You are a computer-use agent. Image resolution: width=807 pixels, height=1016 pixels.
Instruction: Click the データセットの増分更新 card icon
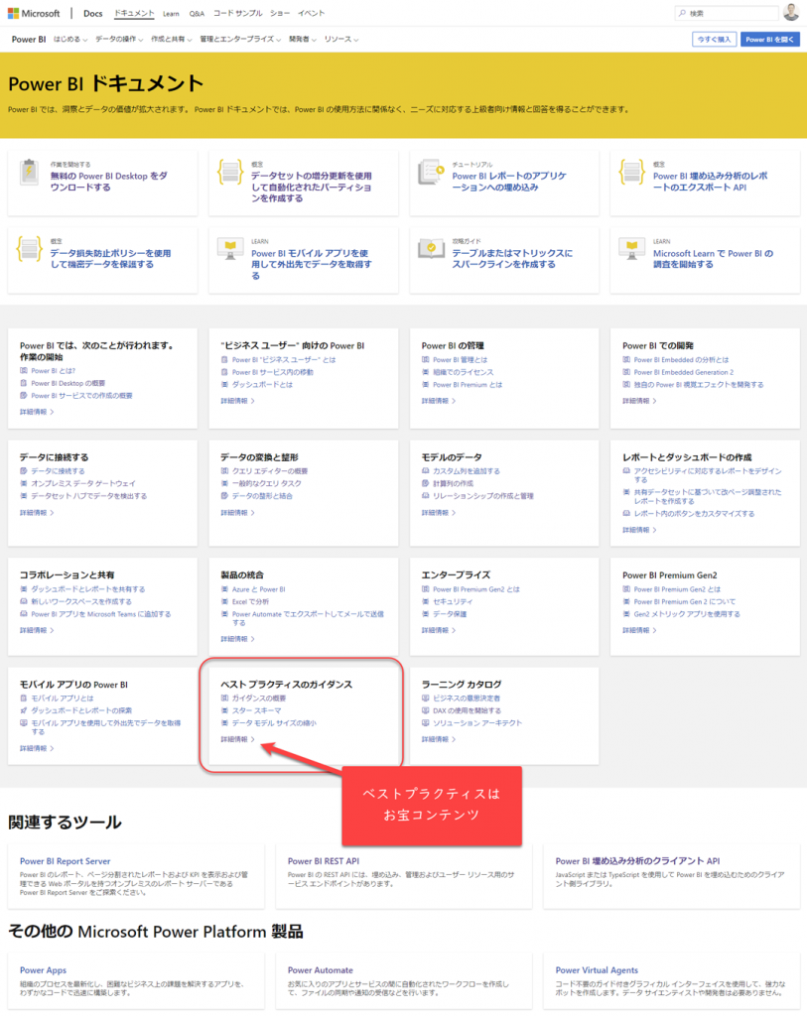[x=230, y=173]
